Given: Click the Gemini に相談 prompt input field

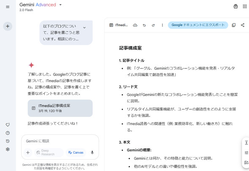Looking at the screenshot, I should coord(60,141).
